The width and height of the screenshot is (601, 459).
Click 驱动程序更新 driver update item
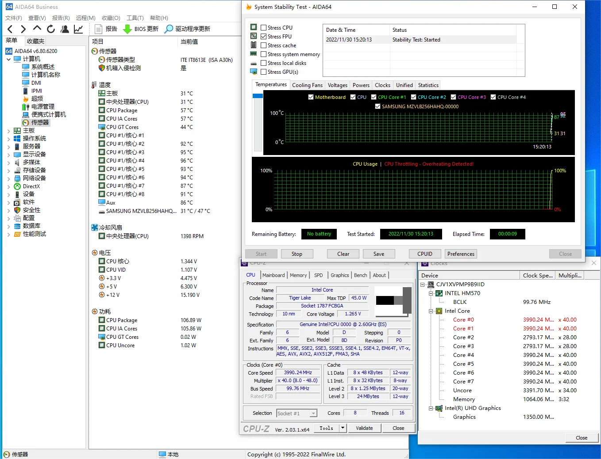[187, 29]
